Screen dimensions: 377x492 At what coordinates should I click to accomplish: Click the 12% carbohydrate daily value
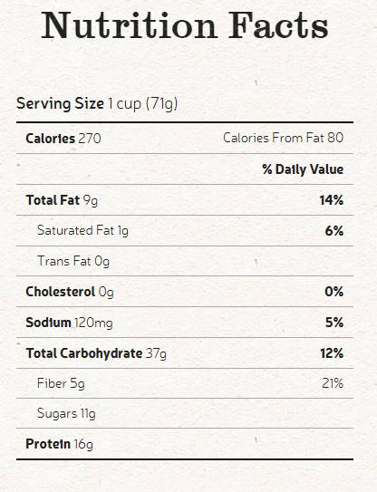[x=332, y=353]
